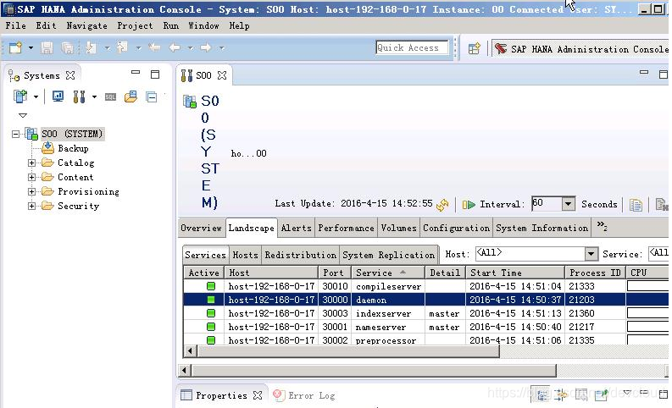This screenshot has height=408, width=672.
Task: Open the Redistribution sub-tab
Action: (x=301, y=255)
